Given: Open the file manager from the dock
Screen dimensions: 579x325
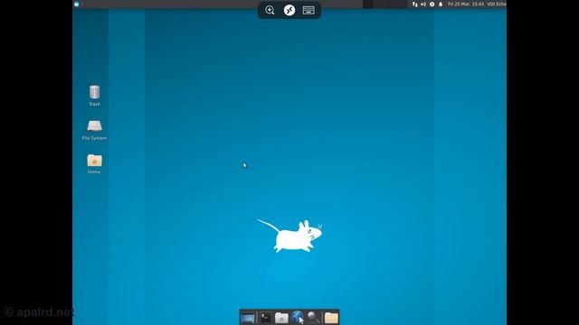Looking at the screenshot, I should [x=281, y=318].
